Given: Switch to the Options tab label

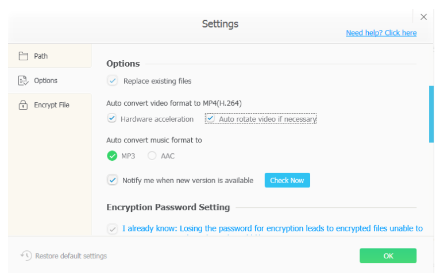Looking at the screenshot, I should coord(45,81).
